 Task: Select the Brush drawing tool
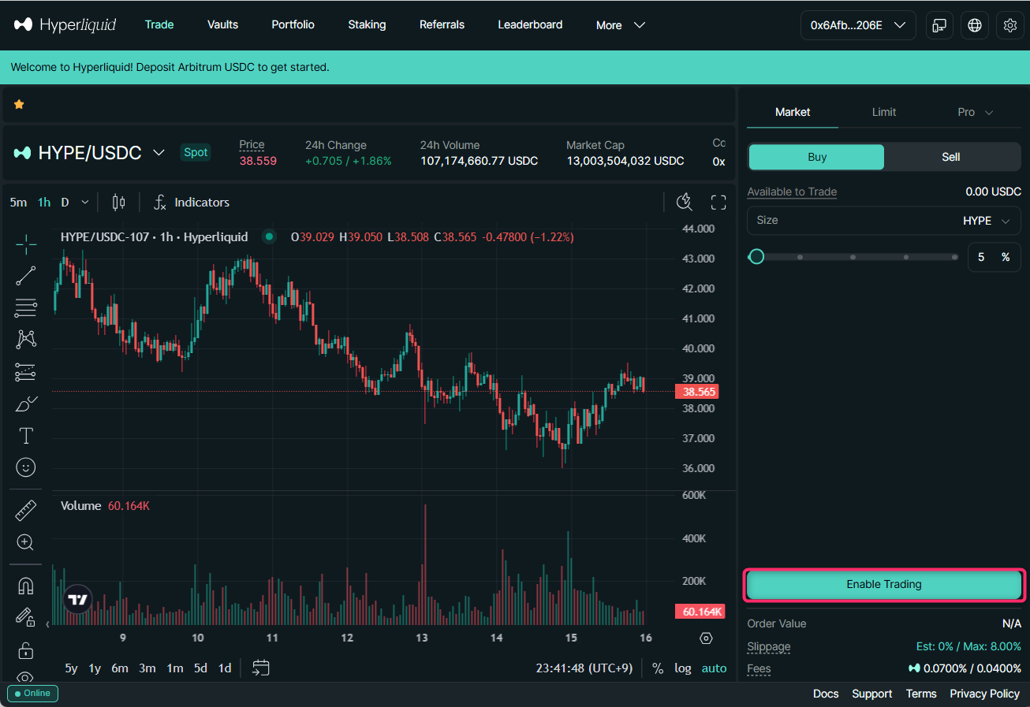pyautogui.click(x=26, y=404)
